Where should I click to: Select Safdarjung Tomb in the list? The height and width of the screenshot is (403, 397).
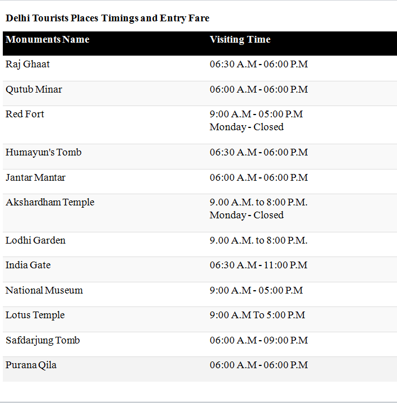tap(43, 341)
